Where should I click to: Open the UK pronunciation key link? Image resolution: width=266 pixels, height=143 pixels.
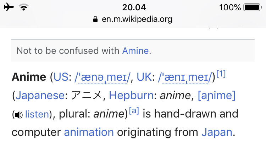pos(144,77)
